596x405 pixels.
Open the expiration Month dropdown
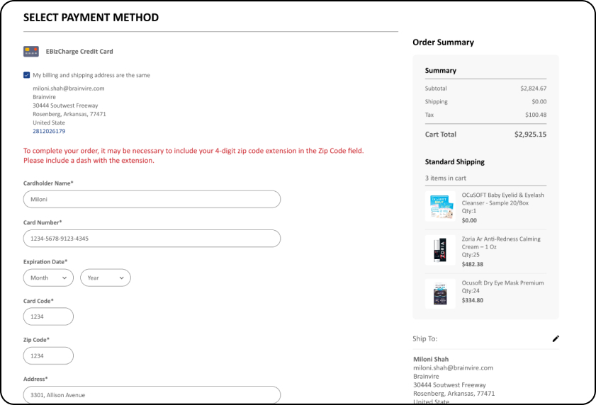point(48,278)
